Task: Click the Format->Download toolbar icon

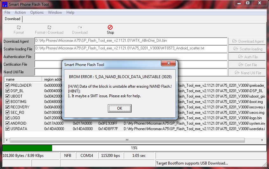Action: coord(49,28)
